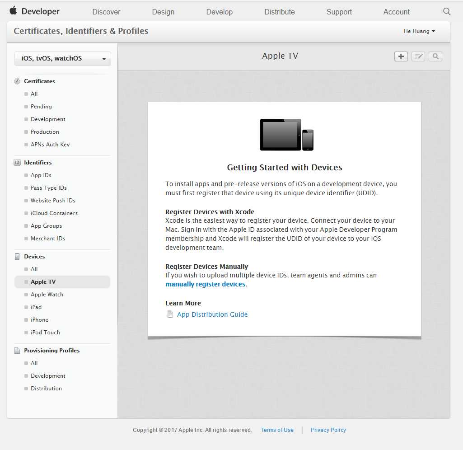Select APNs Auth Key
The image size is (463, 450).
50,145
